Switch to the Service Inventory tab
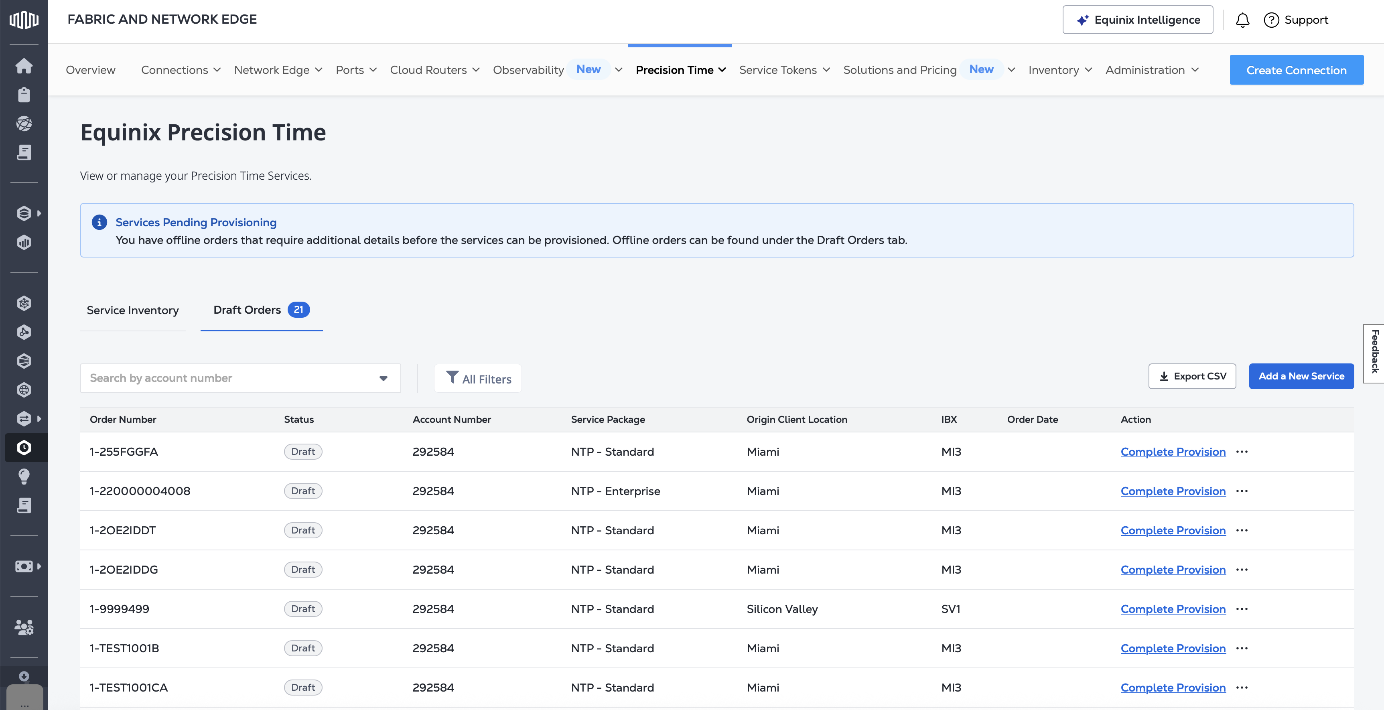This screenshot has width=1384, height=710. (x=133, y=310)
